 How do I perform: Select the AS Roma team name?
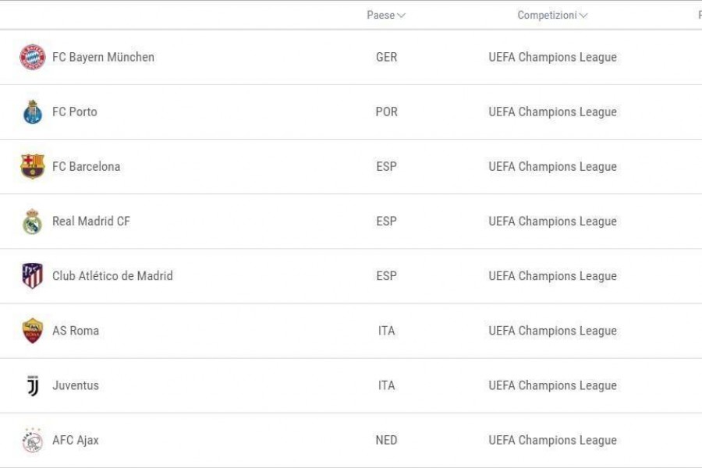[76, 331]
